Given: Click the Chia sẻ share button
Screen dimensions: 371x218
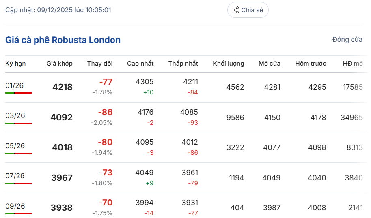Looking at the screenshot, I should (x=248, y=10).
